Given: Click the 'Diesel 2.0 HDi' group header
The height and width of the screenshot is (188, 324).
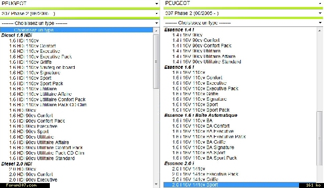Looking at the screenshot, I should (17, 164).
